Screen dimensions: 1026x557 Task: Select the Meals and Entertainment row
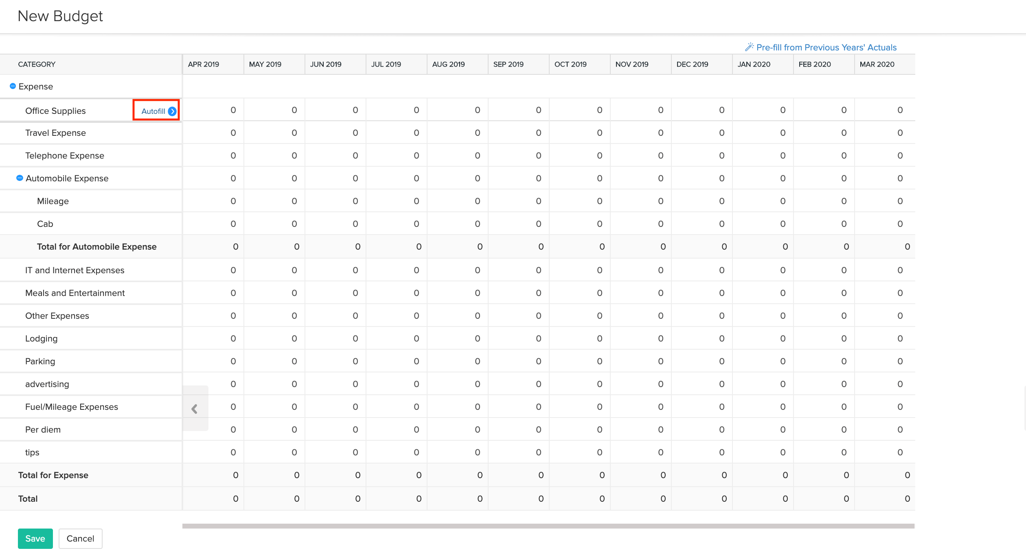tap(75, 293)
